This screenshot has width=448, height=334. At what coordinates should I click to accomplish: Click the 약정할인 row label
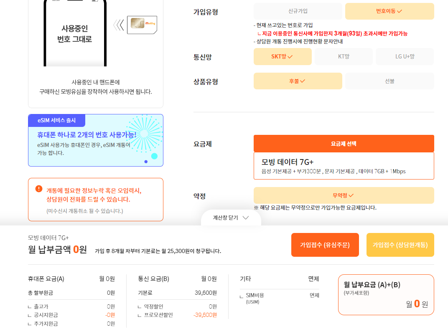[153, 306]
